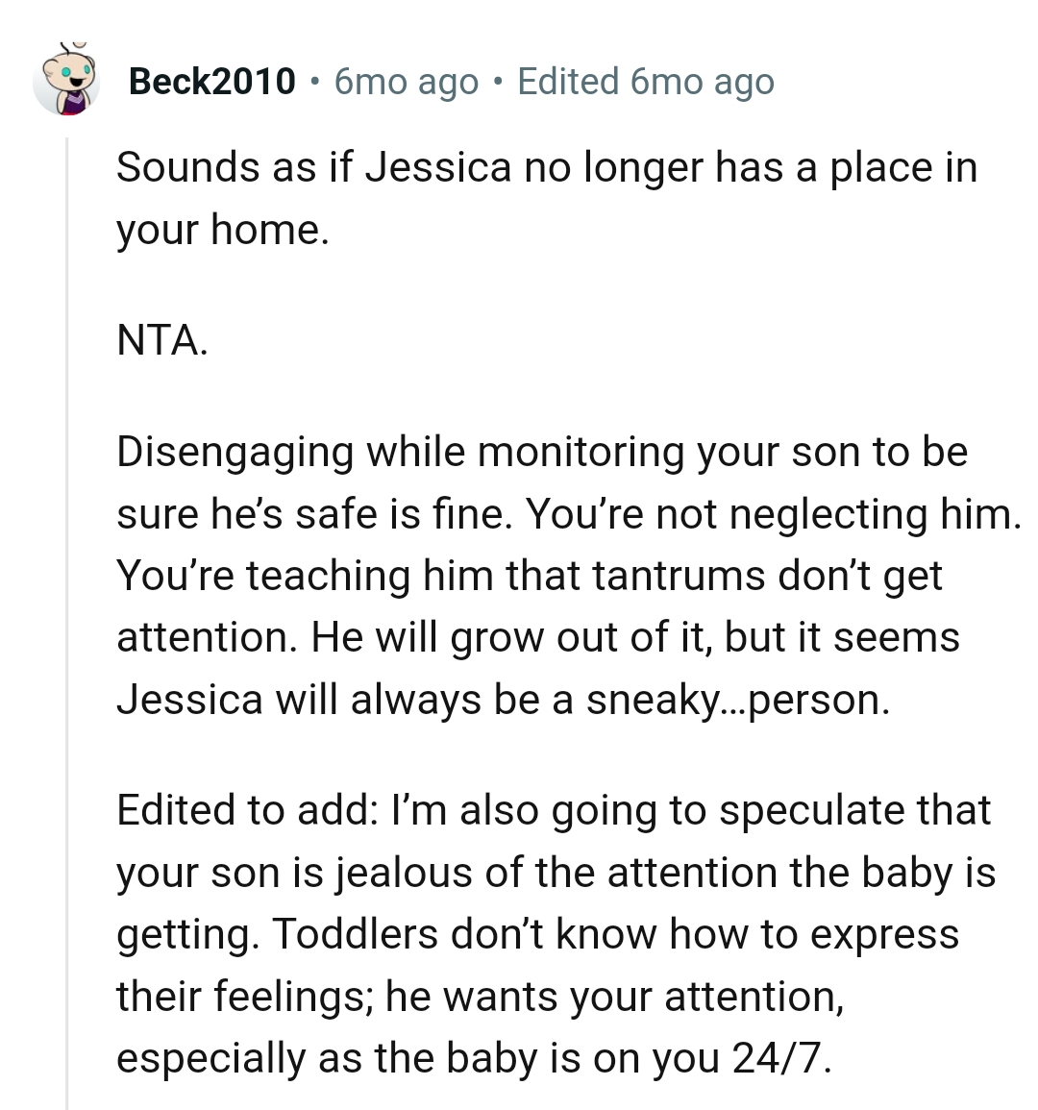Click the paragraph starting with "Disengaging"
1038x1110 pixels.
coord(481,575)
